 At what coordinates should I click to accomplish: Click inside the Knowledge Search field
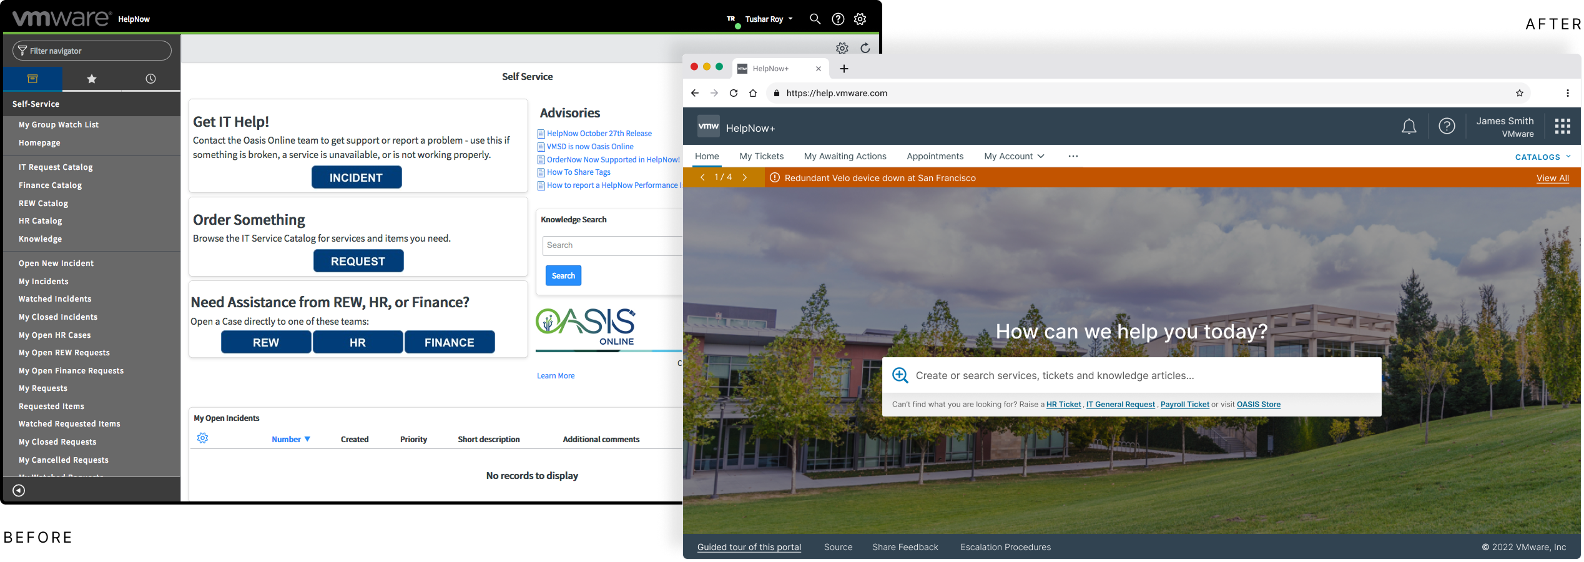[612, 245]
